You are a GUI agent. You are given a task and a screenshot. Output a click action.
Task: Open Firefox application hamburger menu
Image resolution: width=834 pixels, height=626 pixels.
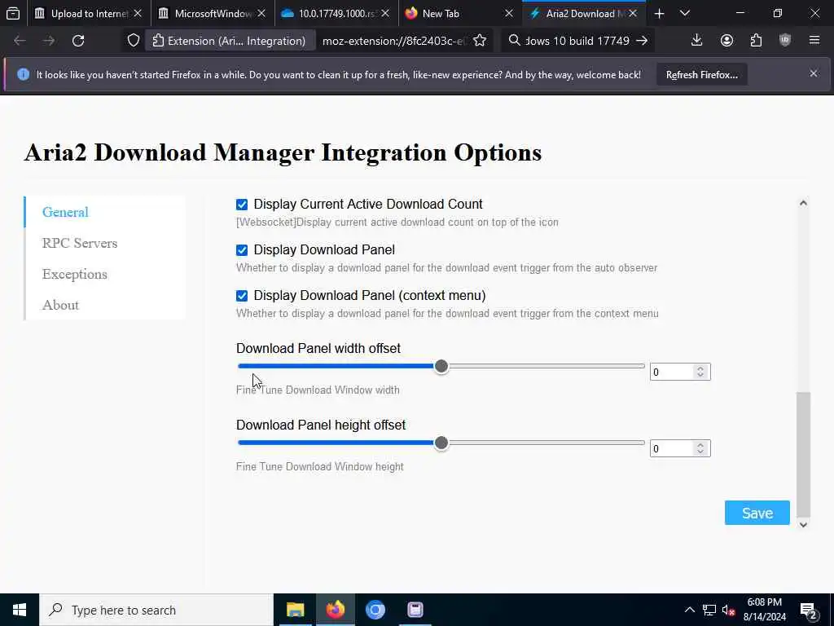[814, 41]
